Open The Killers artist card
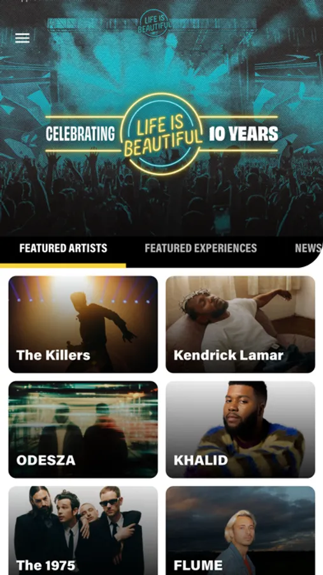This screenshot has width=323, height=575. click(x=83, y=324)
